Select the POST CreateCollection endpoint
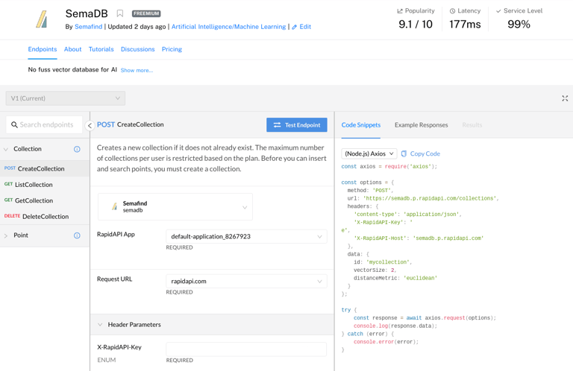 [45, 168]
